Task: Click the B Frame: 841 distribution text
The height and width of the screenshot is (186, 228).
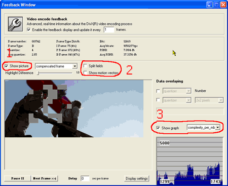Action: coord(68,55)
